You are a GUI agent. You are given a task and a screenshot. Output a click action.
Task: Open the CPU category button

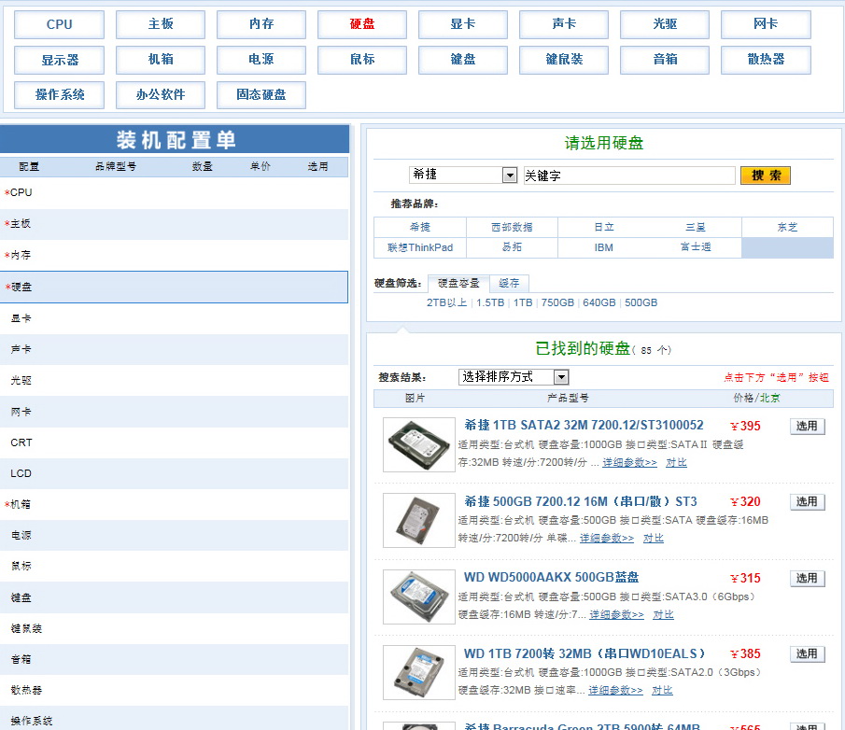click(59, 24)
